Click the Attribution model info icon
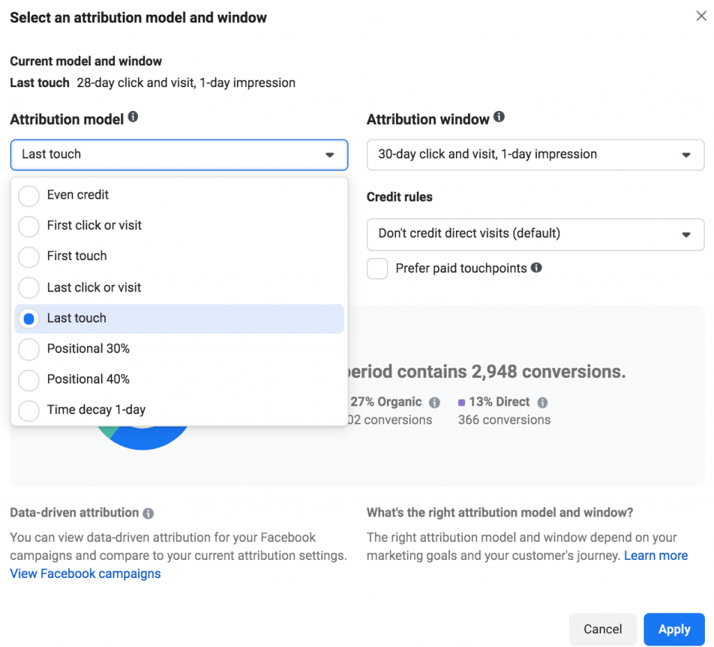 point(132,119)
